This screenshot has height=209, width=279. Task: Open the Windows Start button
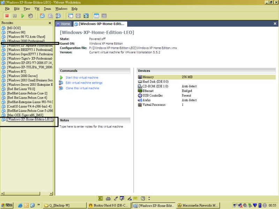(x=7, y=205)
